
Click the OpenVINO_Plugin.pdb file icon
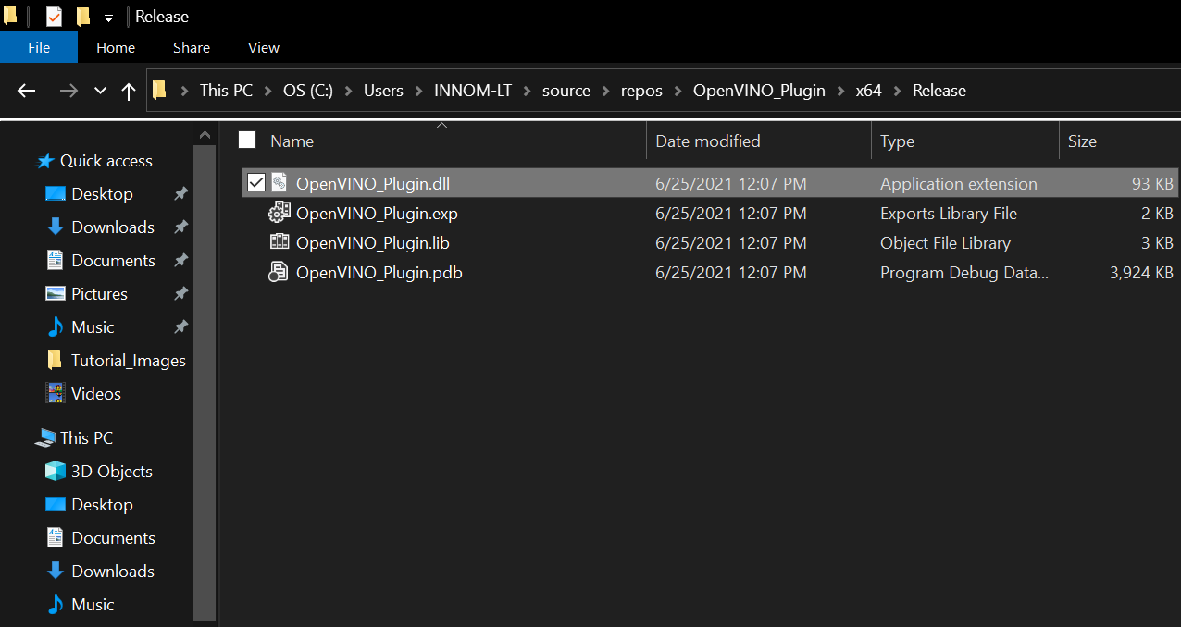279,273
